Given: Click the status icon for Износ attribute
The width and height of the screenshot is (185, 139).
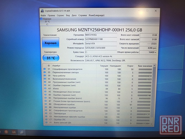Looking at the screenshot, I should [x=45, y=88].
